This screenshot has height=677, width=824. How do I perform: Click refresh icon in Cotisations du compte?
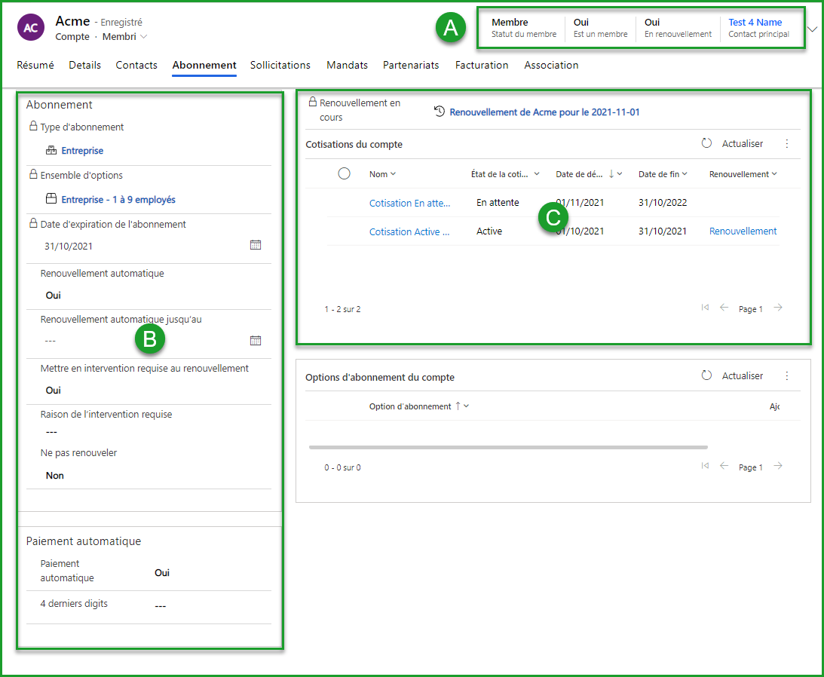tap(706, 143)
